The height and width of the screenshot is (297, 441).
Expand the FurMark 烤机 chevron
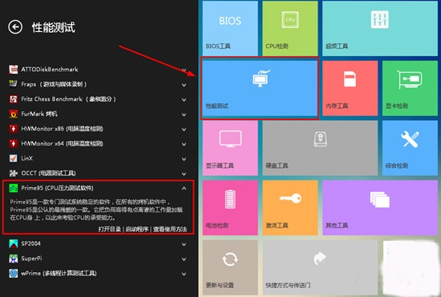click(184, 114)
